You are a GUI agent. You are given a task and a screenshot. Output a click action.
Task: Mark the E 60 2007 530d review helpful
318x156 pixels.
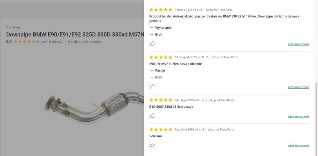pos(152,116)
